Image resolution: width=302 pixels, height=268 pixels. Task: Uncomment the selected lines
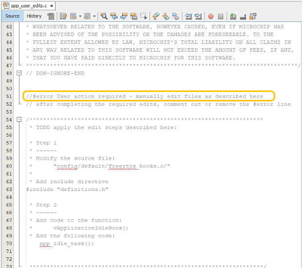(x=243, y=16)
